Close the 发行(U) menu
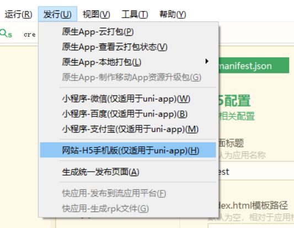Image resolution: width=294 pixels, height=228 pixels. click(57, 14)
